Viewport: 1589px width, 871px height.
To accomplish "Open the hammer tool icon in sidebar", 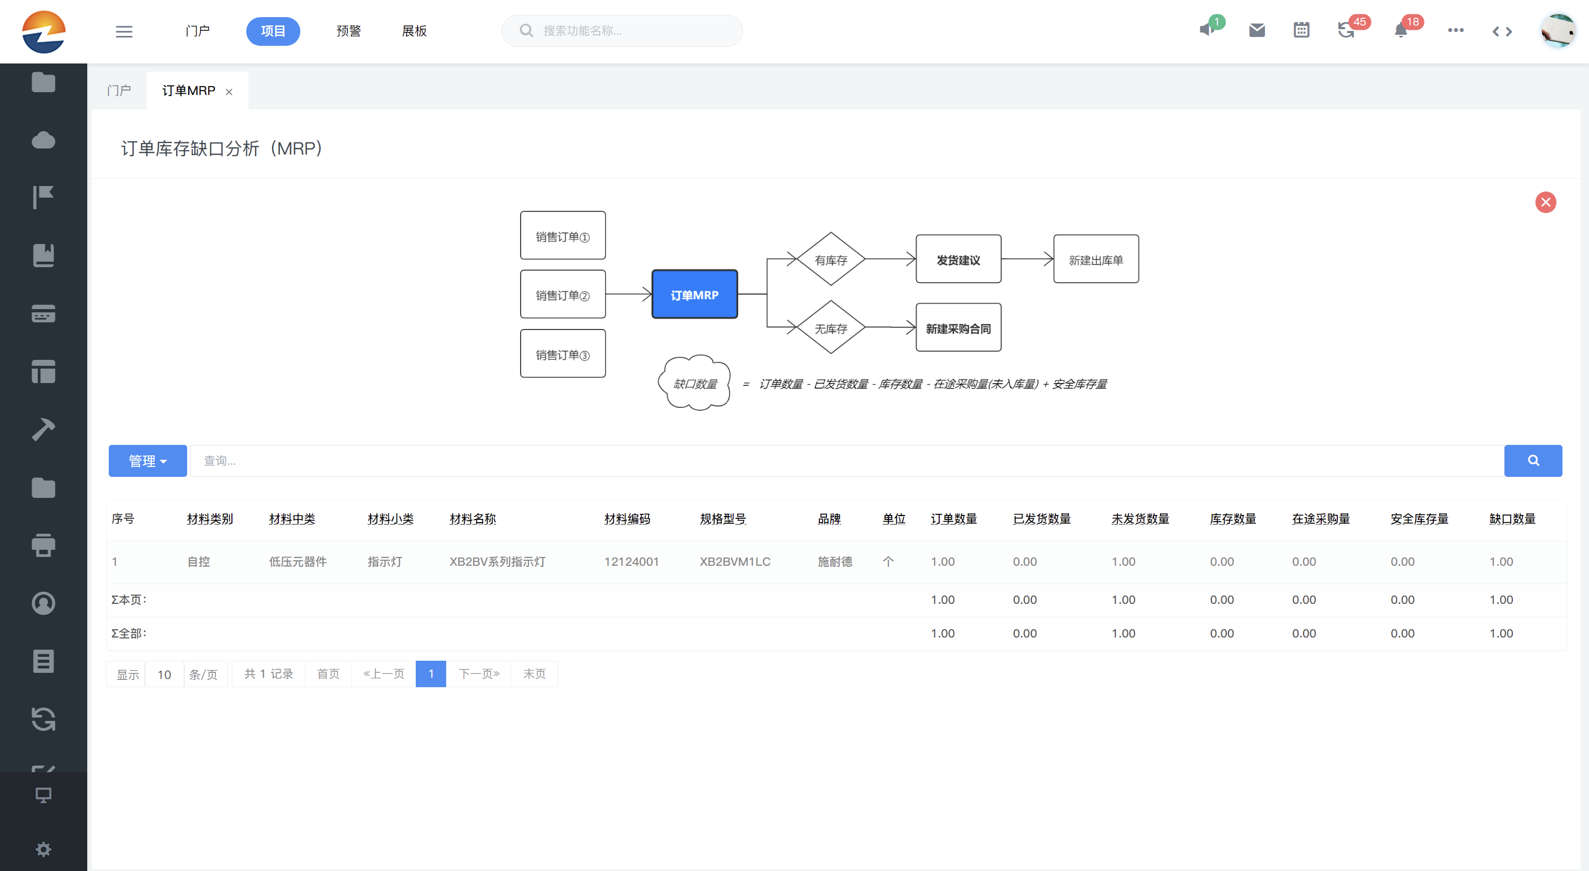I will pyautogui.click(x=43, y=429).
